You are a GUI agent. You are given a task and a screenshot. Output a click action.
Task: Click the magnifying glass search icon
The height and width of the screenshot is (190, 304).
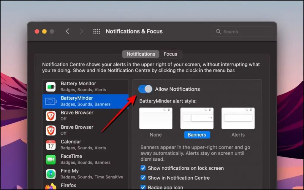point(218,31)
